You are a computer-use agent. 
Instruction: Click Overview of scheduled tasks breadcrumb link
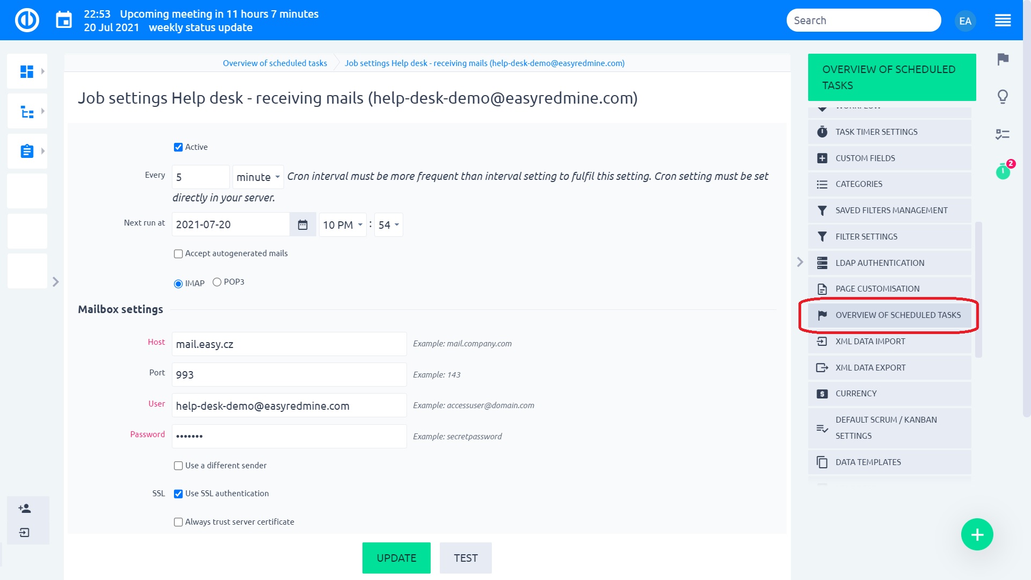[275, 63]
